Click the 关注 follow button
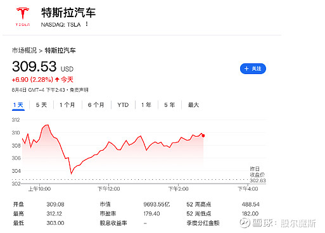 [253, 68]
